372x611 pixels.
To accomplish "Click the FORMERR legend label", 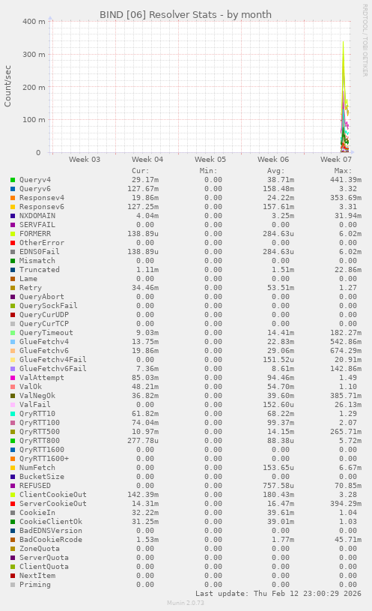I will click(35, 234).
